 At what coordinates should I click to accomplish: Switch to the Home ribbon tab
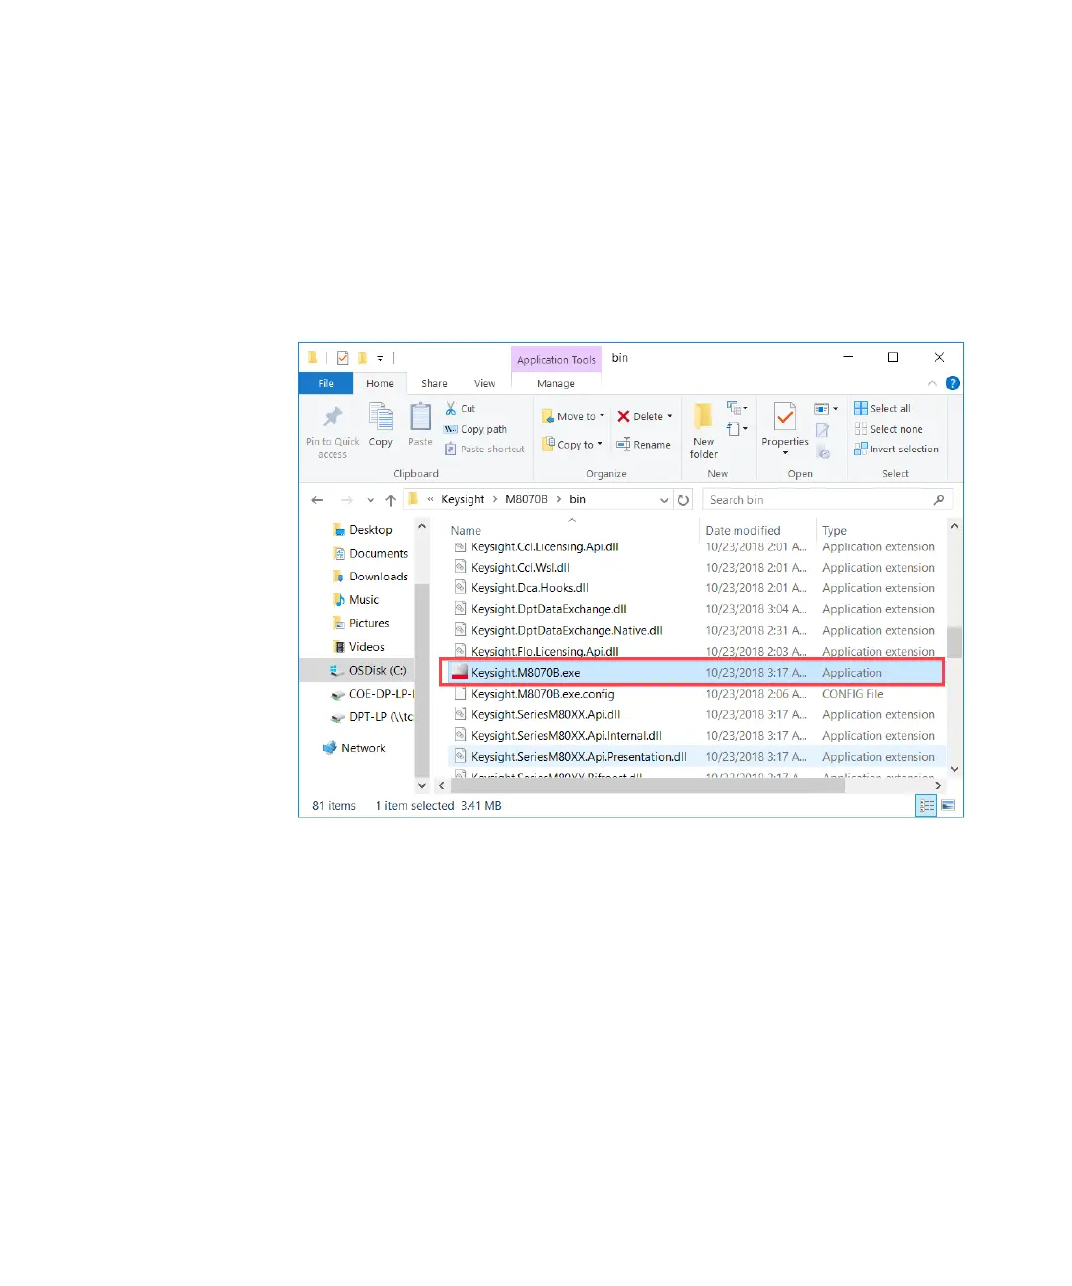point(380,383)
